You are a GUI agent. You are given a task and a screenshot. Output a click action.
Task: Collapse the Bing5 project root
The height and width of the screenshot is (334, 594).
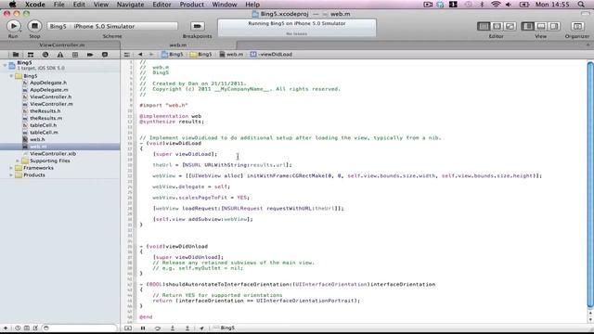click(5, 65)
